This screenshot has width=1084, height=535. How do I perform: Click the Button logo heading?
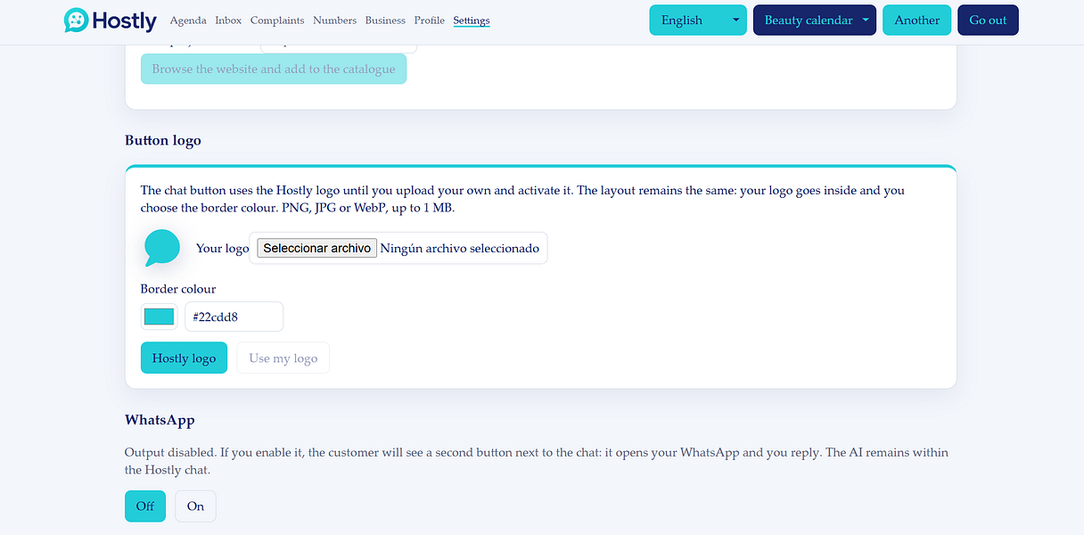pyautogui.click(x=163, y=140)
